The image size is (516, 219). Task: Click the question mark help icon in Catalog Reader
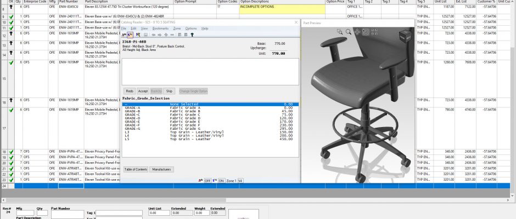pyautogui.click(x=192, y=34)
